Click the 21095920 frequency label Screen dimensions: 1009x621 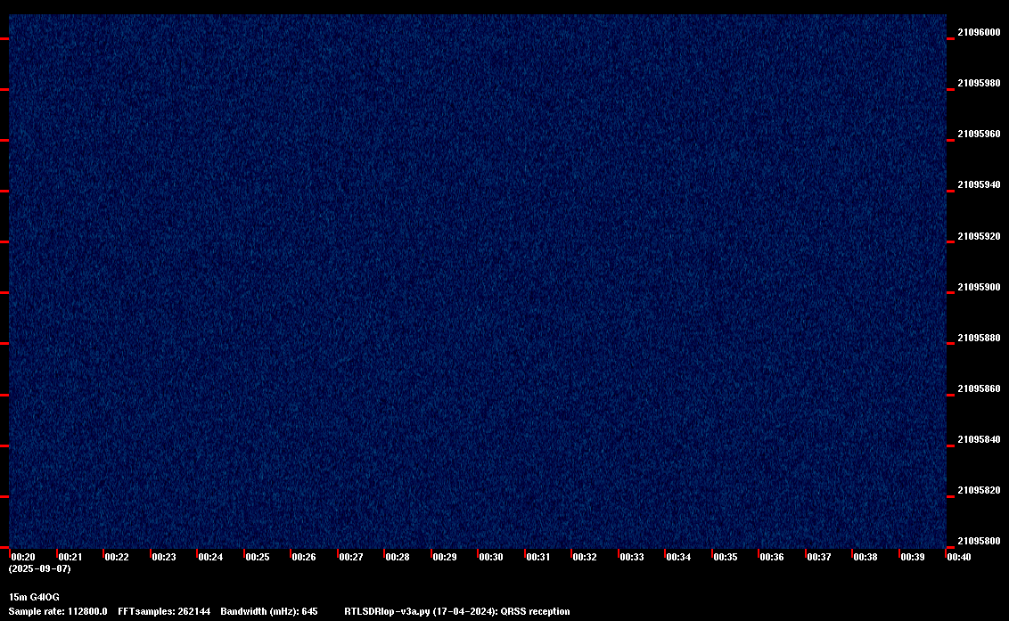pos(979,236)
